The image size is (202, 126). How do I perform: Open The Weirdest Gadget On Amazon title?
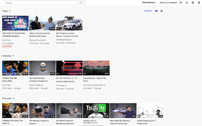(x=39, y=122)
